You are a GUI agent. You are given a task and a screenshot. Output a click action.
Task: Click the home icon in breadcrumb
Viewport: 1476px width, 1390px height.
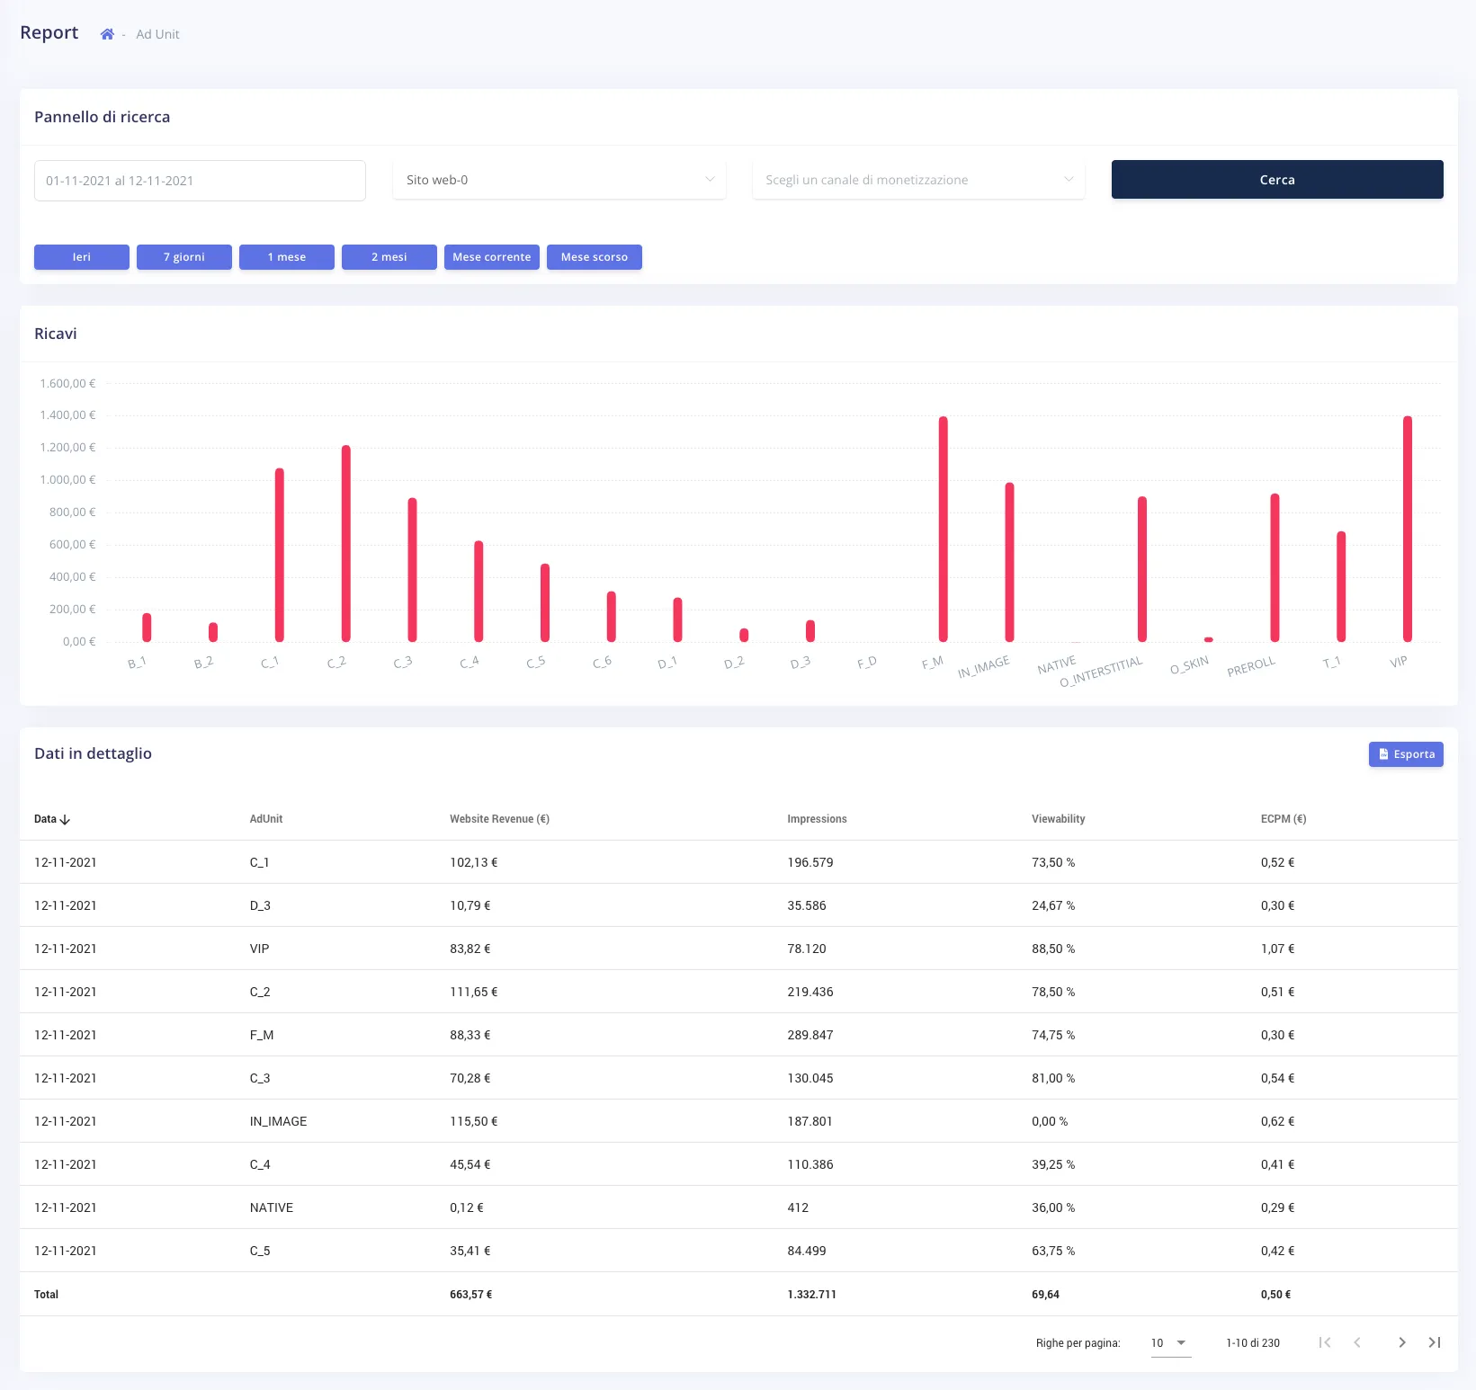[107, 34]
